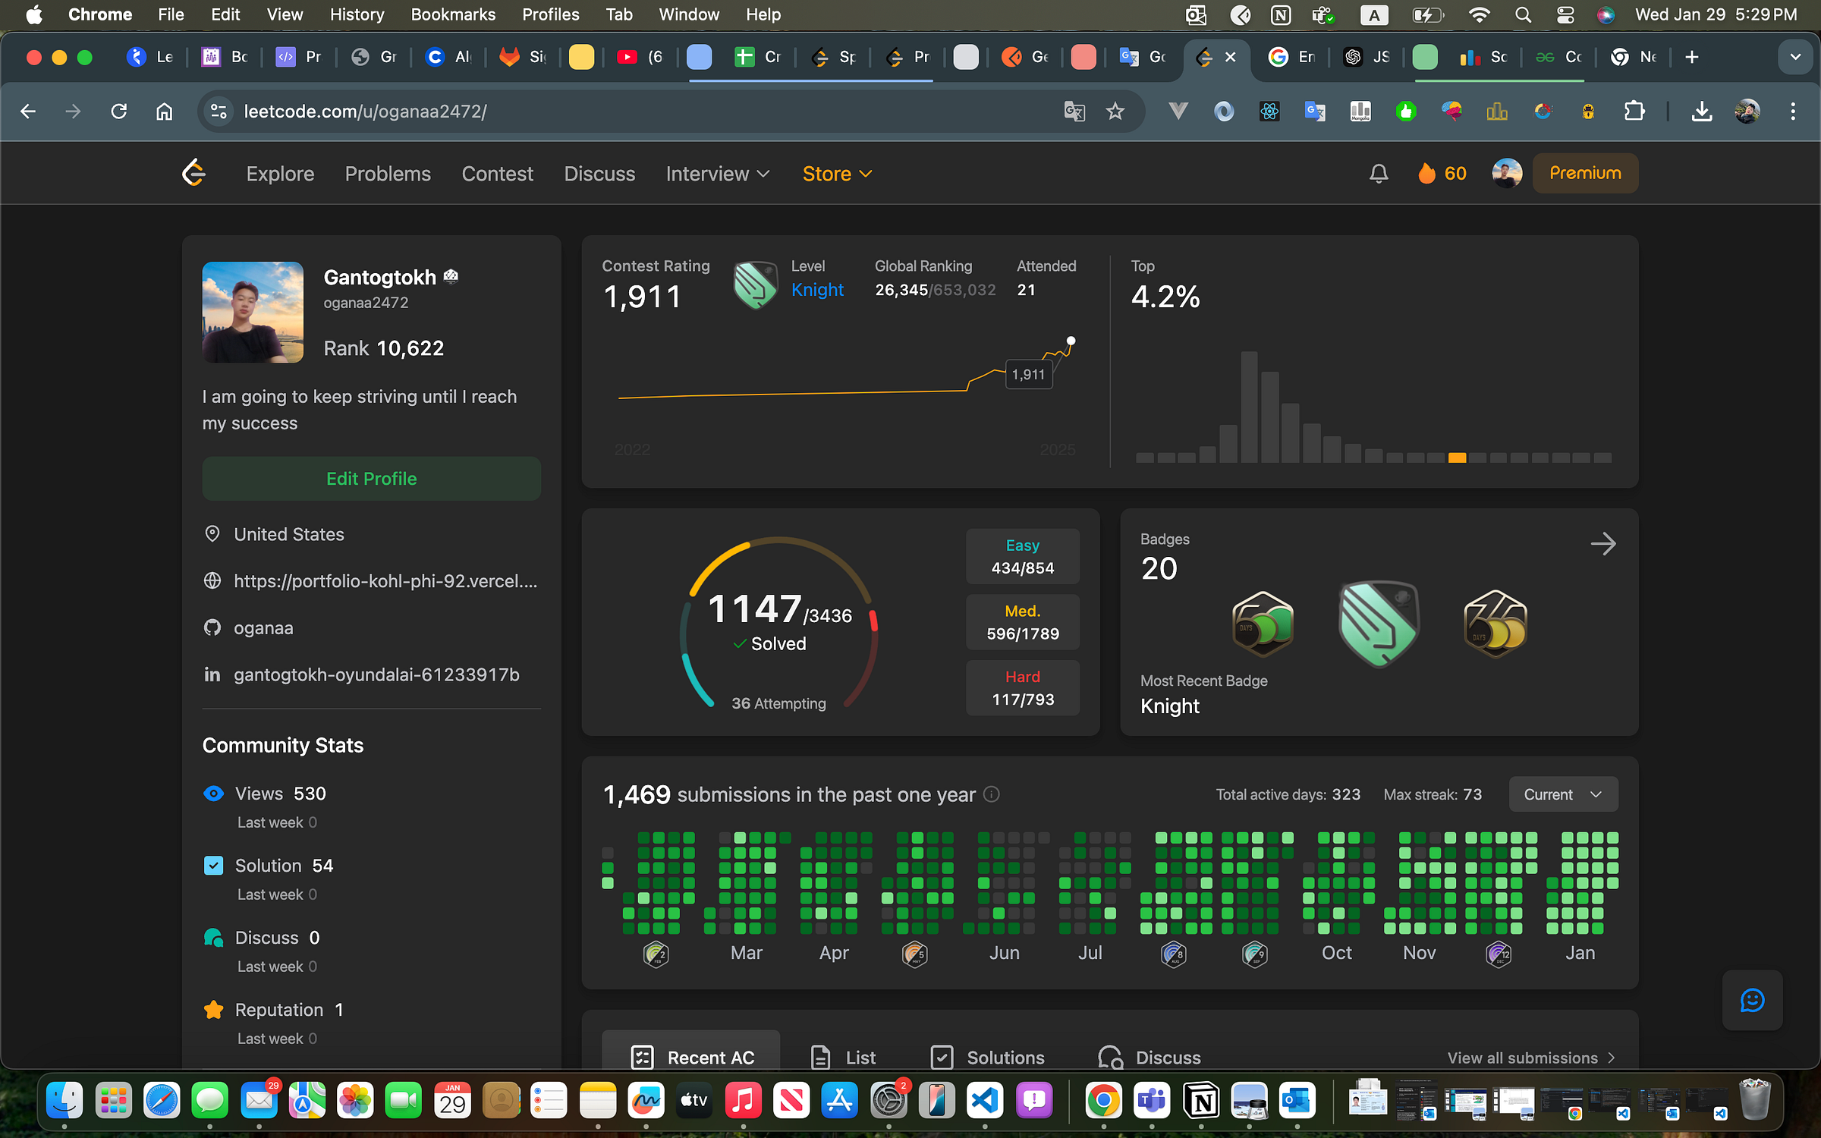The width and height of the screenshot is (1821, 1138).
Task: Bookmark this page with the star icon
Action: tap(1115, 112)
